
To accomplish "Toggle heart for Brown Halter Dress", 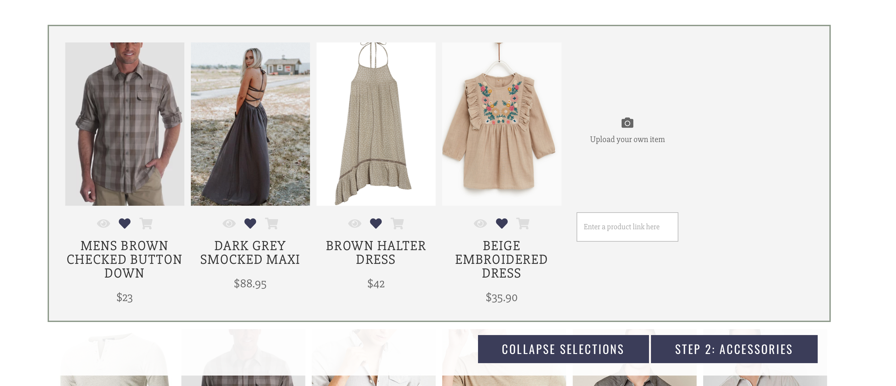I will [376, 223].
